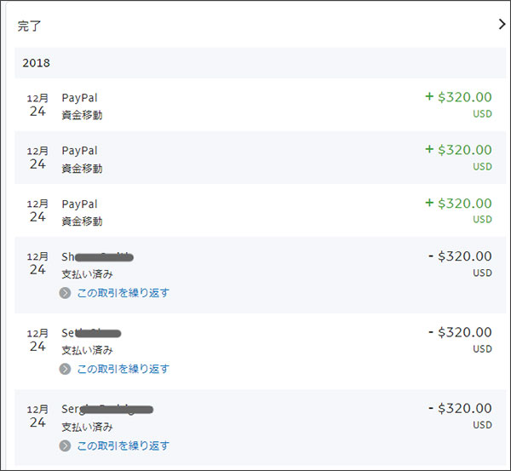Screen dimensions: 511x471
Task: Click repeat arrow icon under the "Se" payment
Action: pyautogui.click(x=66, y=370)
